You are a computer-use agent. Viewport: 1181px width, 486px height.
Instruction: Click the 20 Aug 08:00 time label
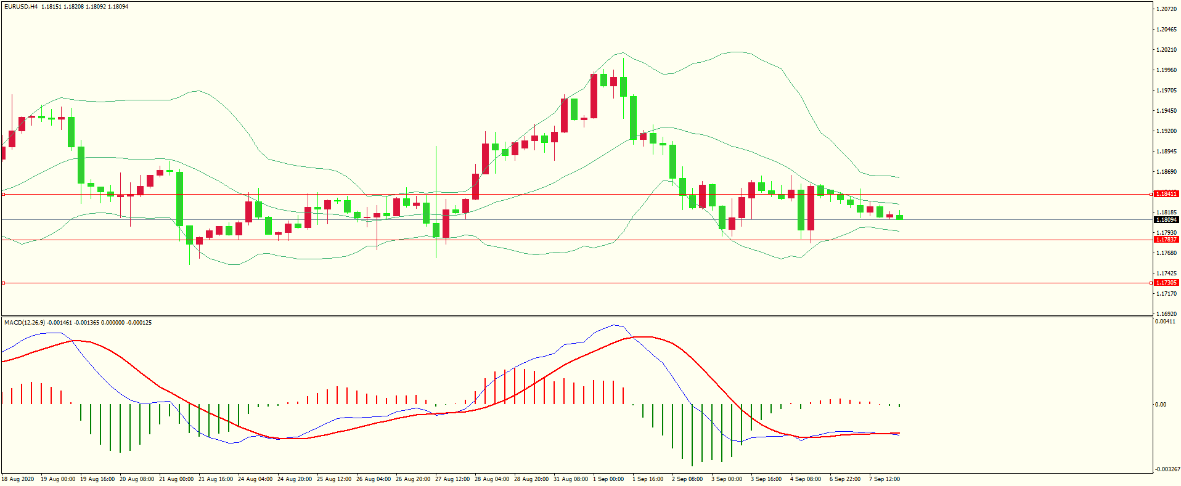pos(137,479)
